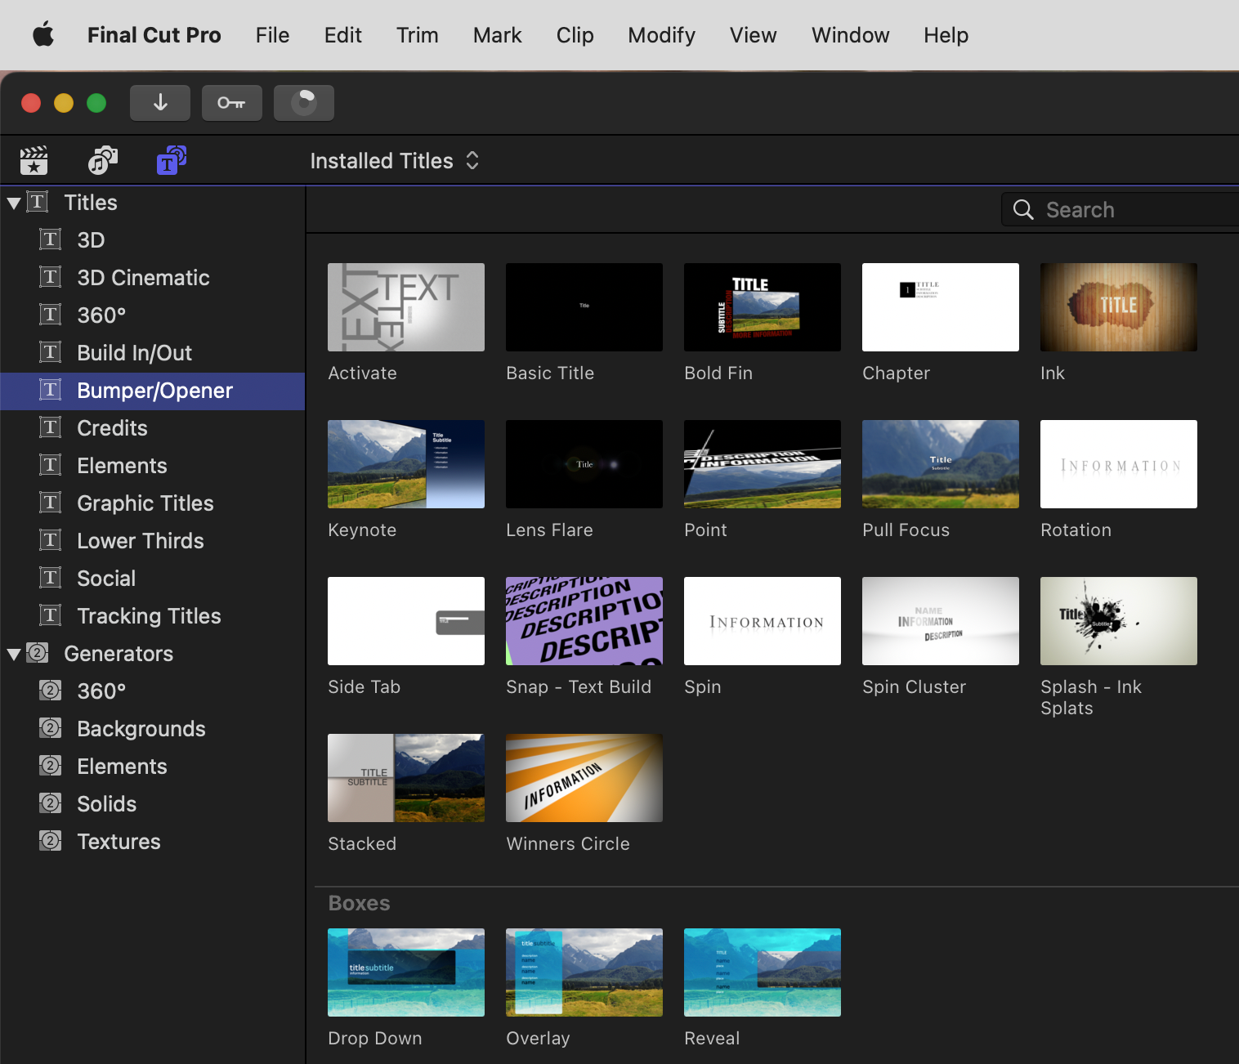Show the Photos and Audio sidebar icon
The image size is (1239, 1064).
[x=103, y=160]
